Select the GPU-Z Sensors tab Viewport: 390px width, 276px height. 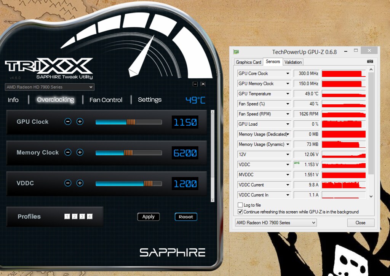pyautogui.click(x=273, y=62)
